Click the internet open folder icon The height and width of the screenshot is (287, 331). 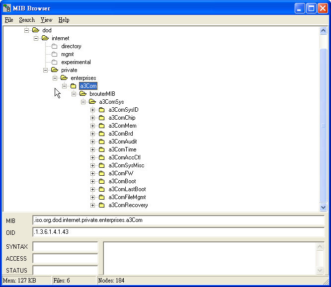click(x=45, y=38)
